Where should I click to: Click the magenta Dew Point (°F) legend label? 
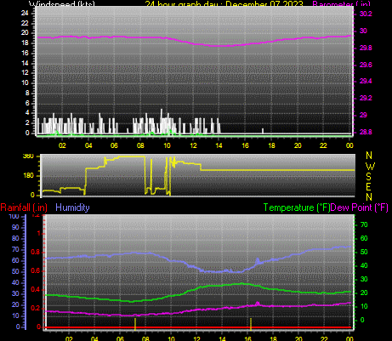click(359, 207)
